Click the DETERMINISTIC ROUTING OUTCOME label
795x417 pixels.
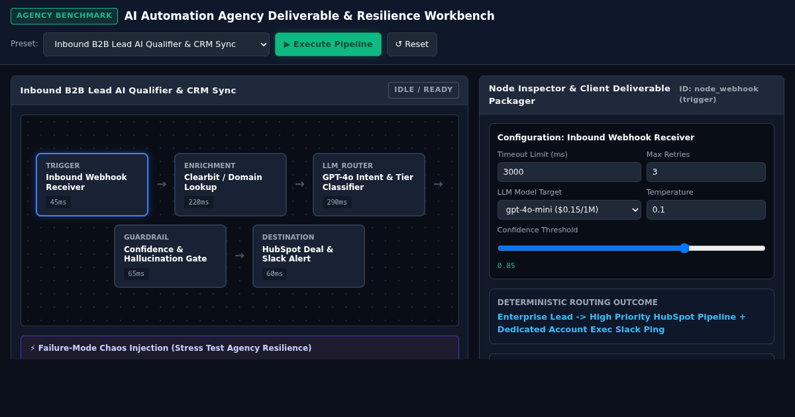(578, 302)
